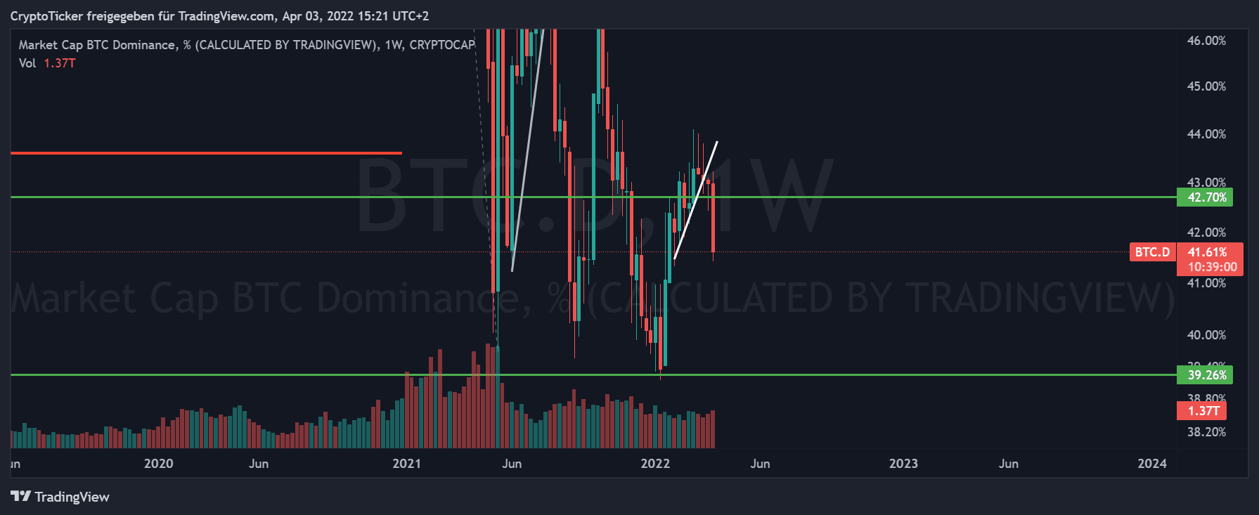Click the red 41.61% current price label
This screenshot has height=515, width=1259.
[1208, 252]
